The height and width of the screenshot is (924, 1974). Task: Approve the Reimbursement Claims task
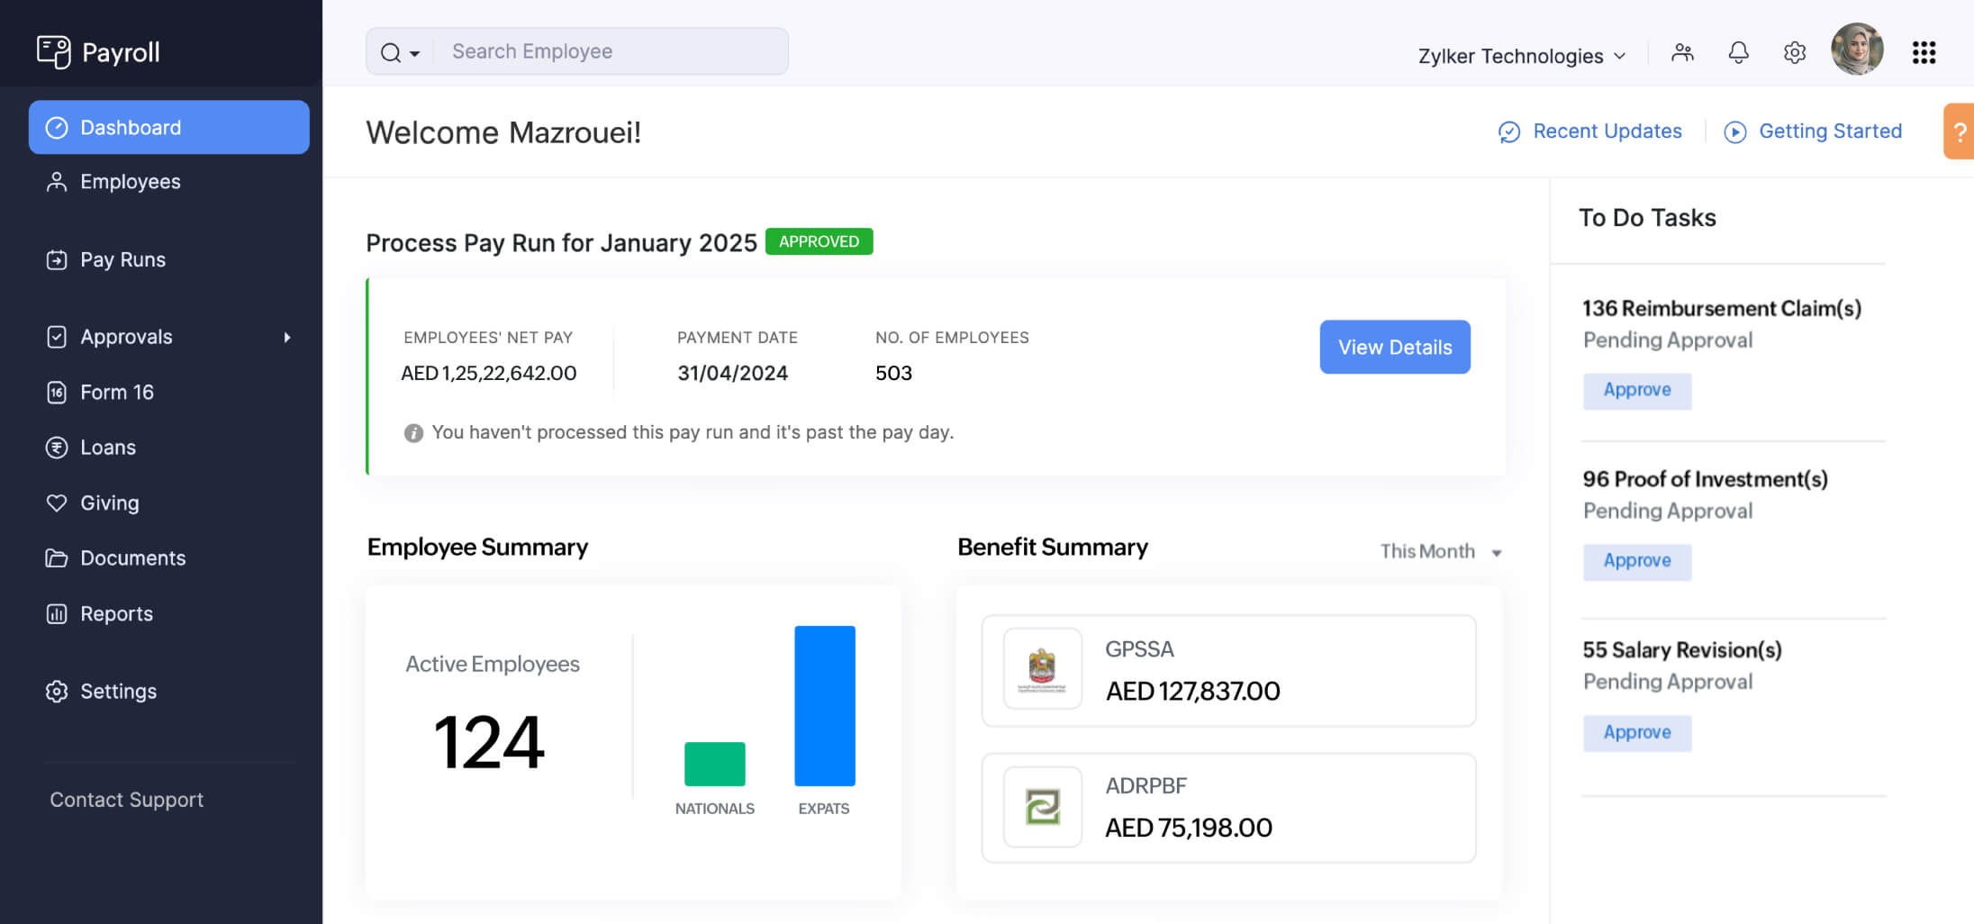pos(1636,391)
